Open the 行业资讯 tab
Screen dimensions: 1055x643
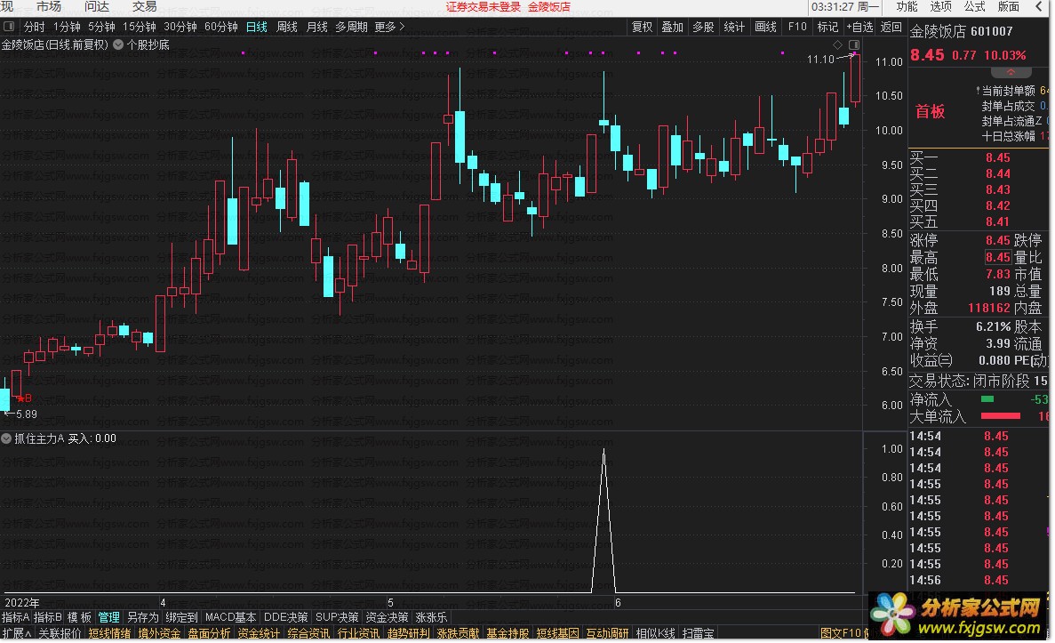(358, 633)
